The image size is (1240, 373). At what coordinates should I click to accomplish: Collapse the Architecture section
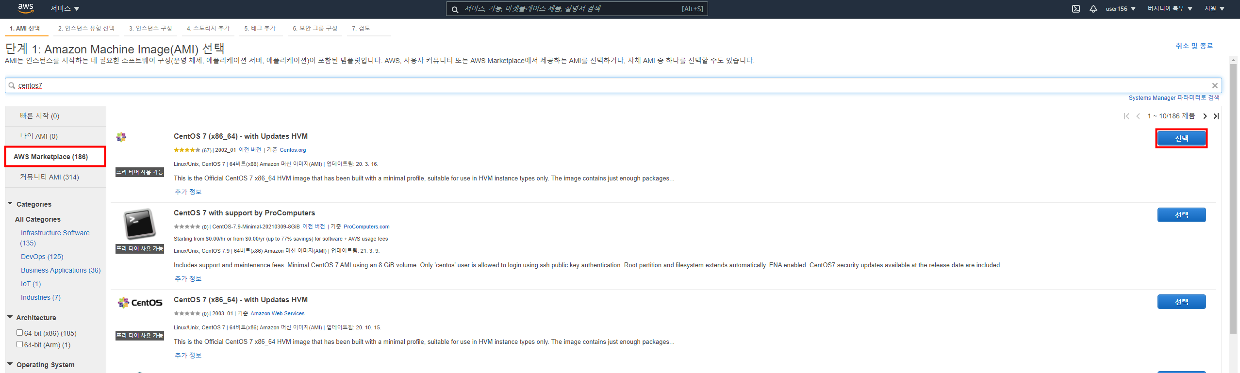[x=10, y=317]
